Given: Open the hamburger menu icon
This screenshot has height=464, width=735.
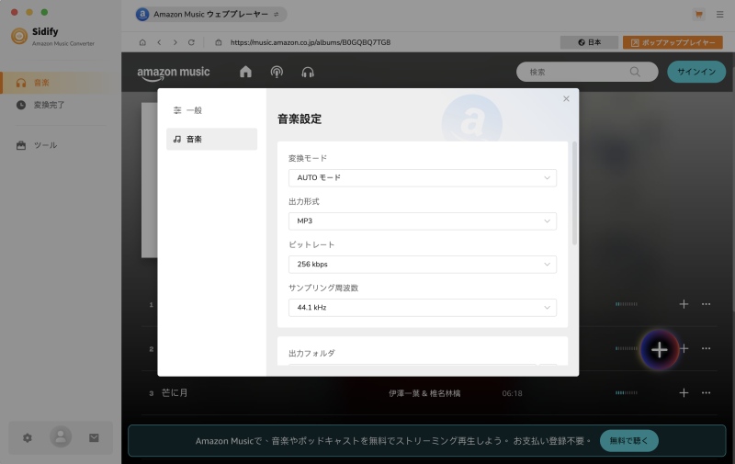Looking at the screenshot, I should 719,15.
